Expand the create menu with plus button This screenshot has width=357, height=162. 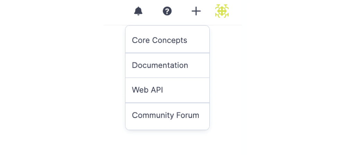pyautogui.click(x=196, y=11)
